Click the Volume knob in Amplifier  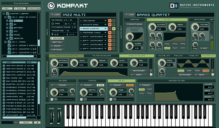click(195, 27)
